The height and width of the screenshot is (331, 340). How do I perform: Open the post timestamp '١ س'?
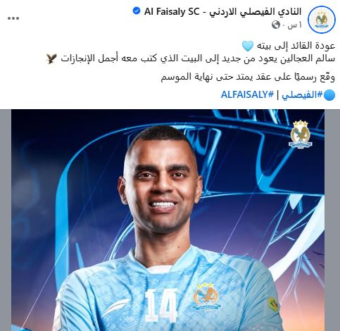pyautogui.click(x=295, y=25)
